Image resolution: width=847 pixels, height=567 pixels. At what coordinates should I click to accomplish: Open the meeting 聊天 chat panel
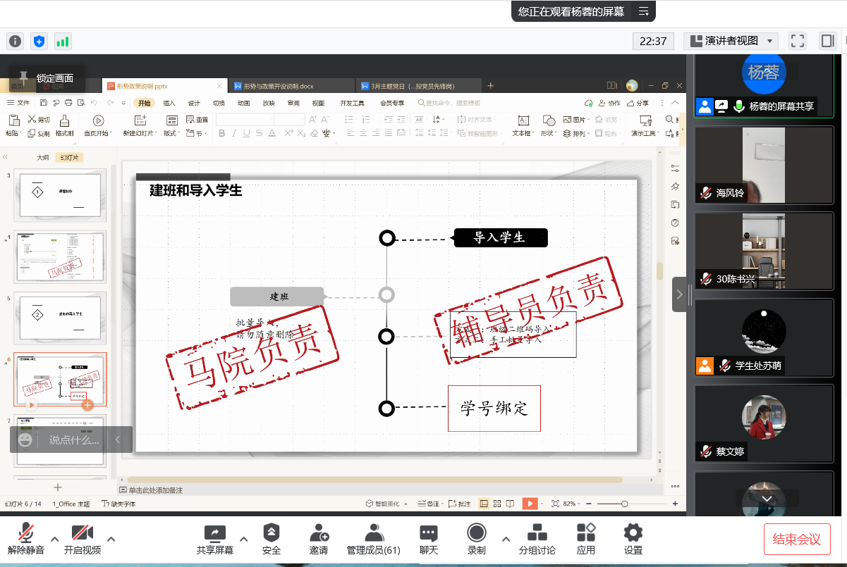point(428,538)
